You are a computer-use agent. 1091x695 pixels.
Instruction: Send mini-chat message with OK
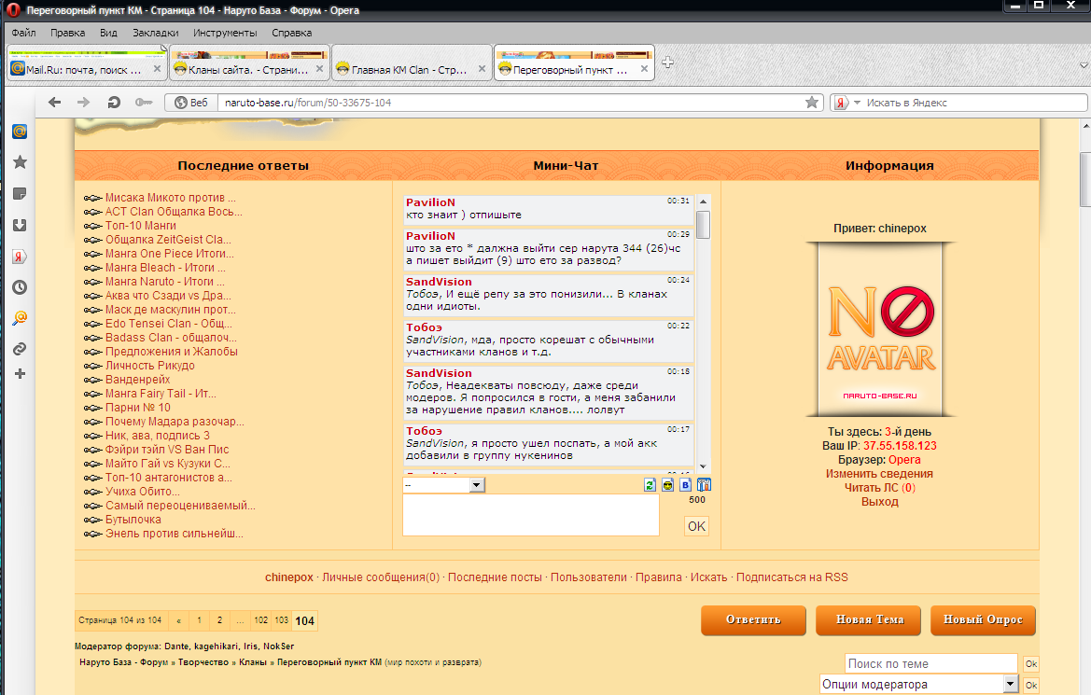(696, 526)
